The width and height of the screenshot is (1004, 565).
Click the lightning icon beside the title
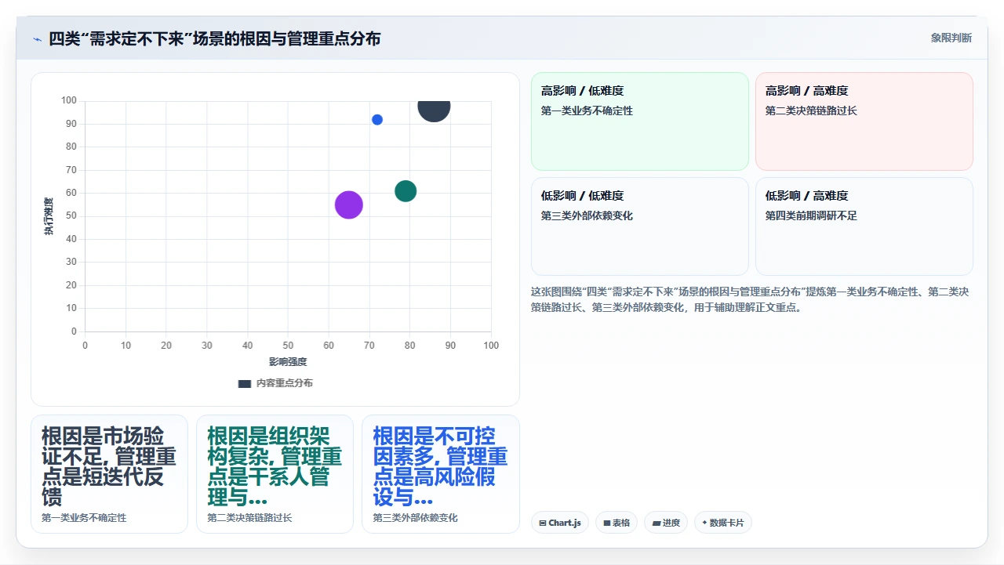[x=37, y=39]
